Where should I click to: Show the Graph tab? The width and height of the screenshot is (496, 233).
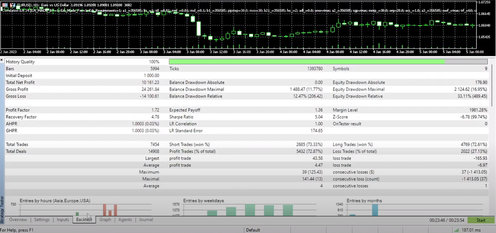tap(105, 220)
